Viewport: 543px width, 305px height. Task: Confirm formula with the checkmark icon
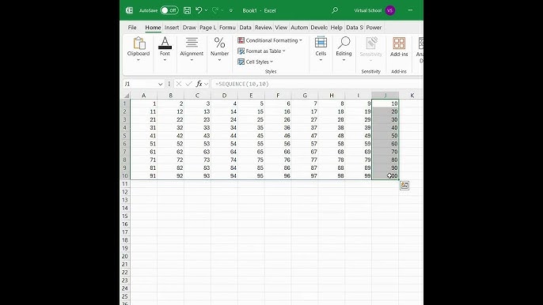188,84
